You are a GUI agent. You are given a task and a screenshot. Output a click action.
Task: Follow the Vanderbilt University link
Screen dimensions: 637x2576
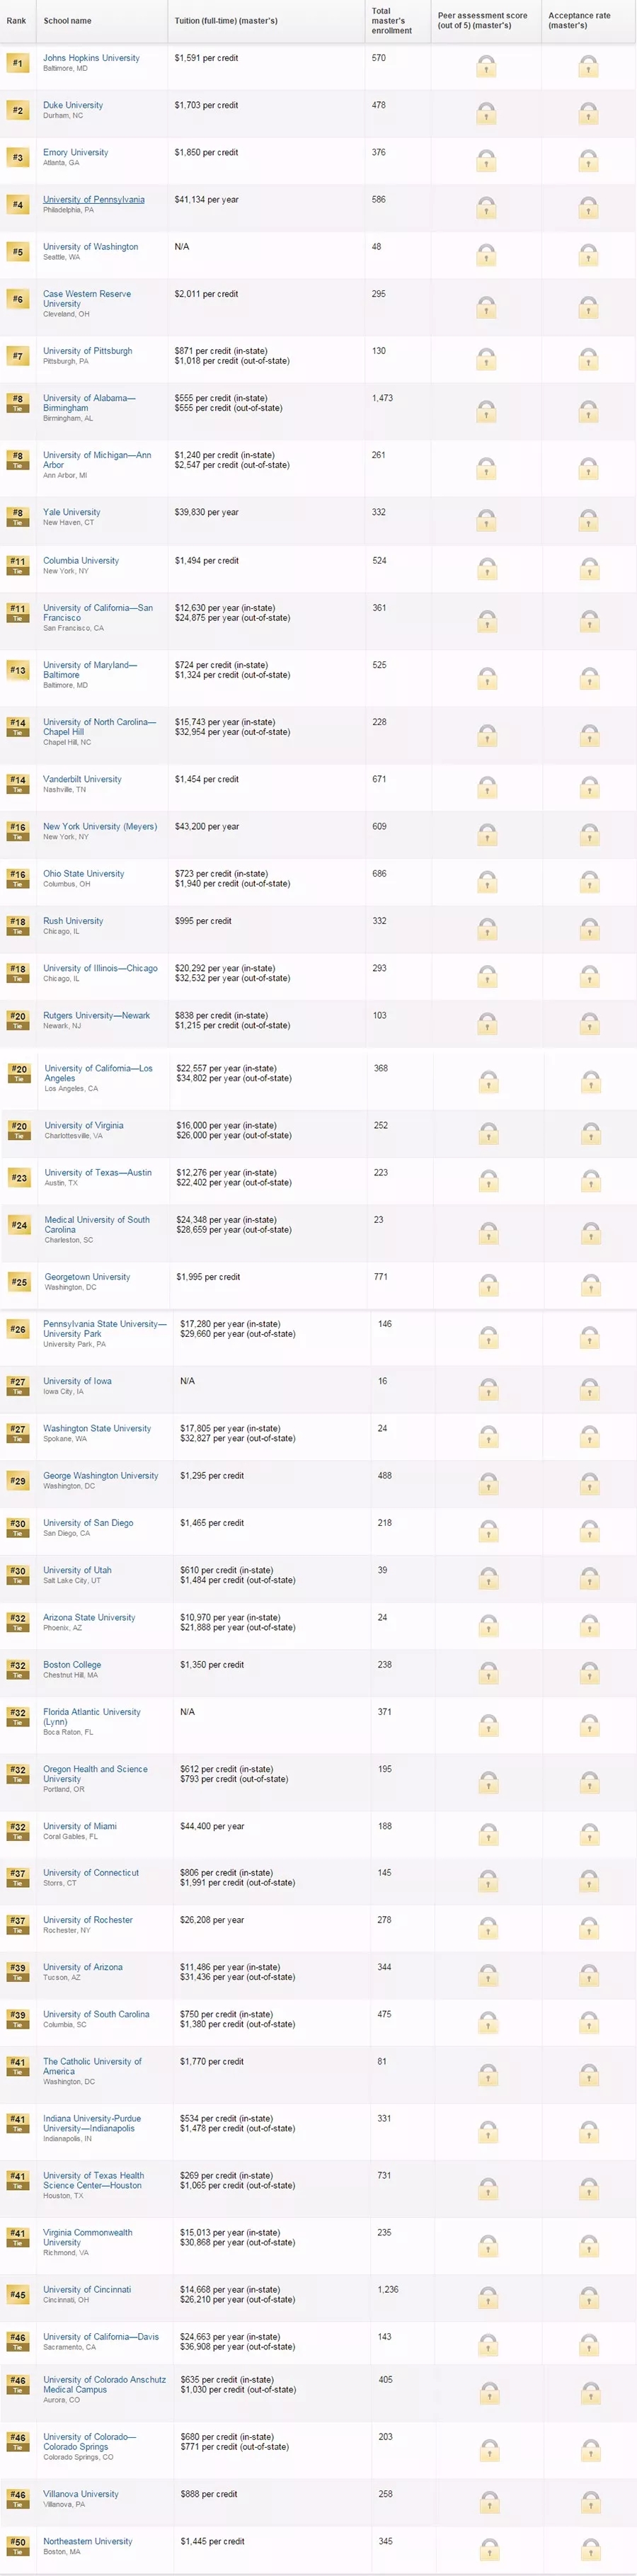click(x=82, y=779)
